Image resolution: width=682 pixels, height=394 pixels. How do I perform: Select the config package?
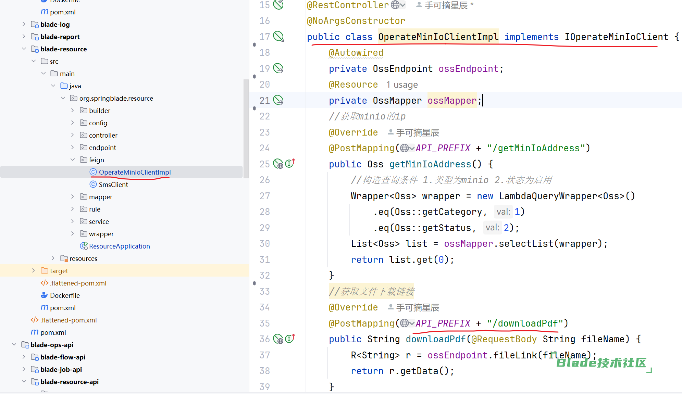pos(98,123)
